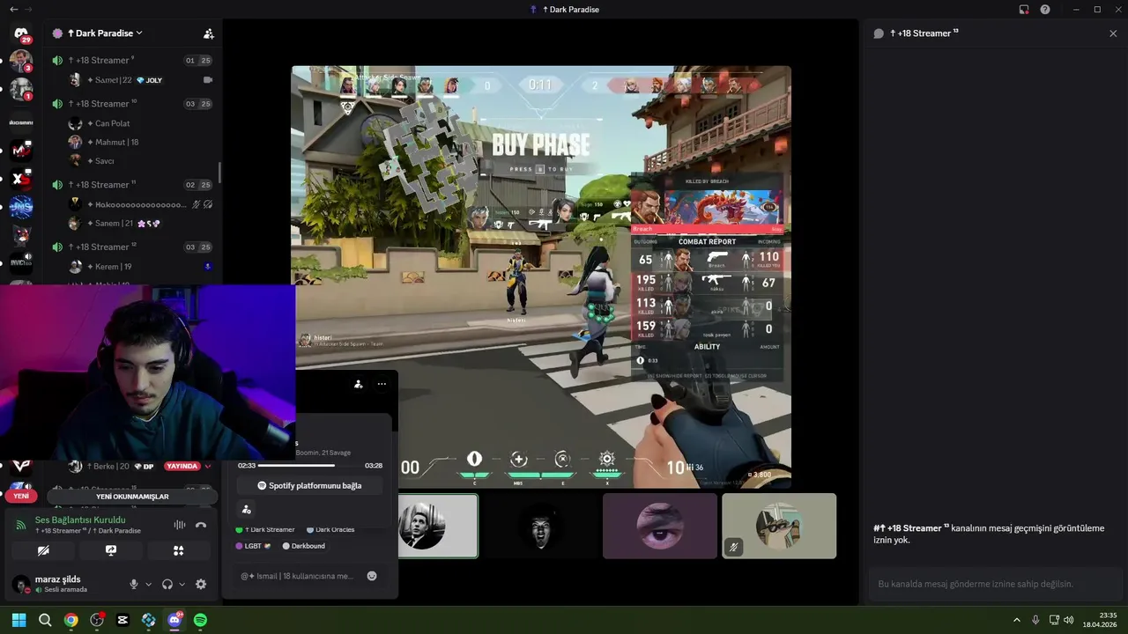Join +18 Streamer 10 voice channel
This screenshot has width=1128, height=634.
pyautogui.click(x=132, y=104)
